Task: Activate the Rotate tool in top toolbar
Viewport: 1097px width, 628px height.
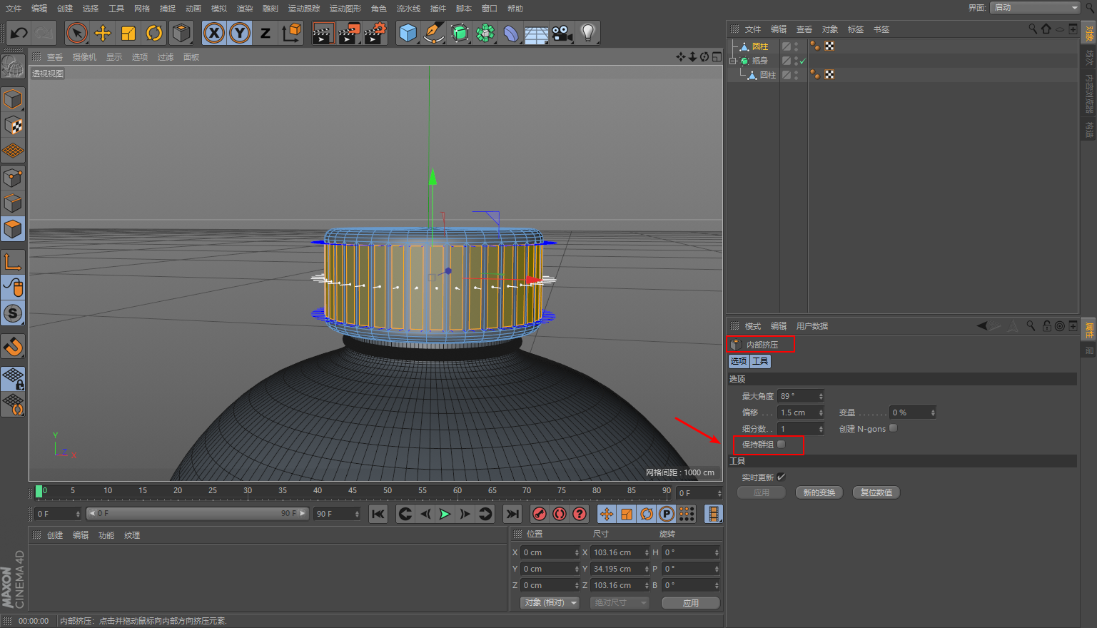Action: coord(154,33)
